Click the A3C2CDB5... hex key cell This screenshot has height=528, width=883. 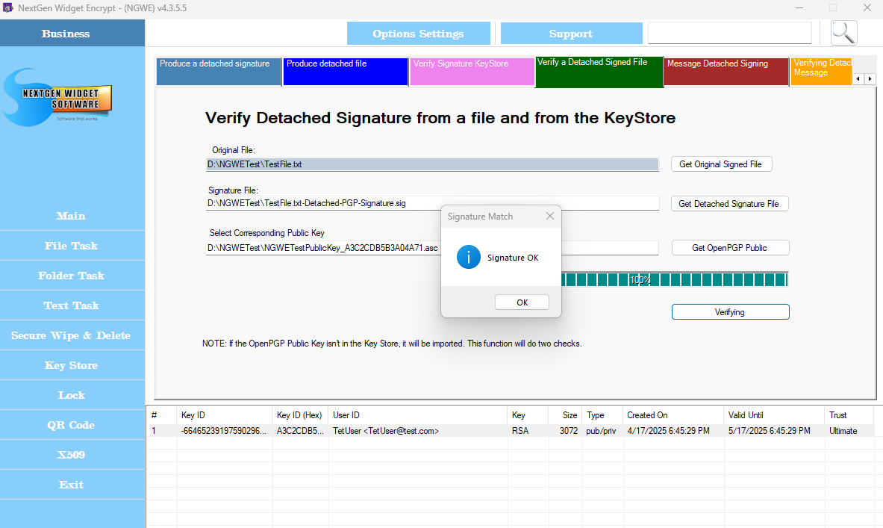(300, 430)
